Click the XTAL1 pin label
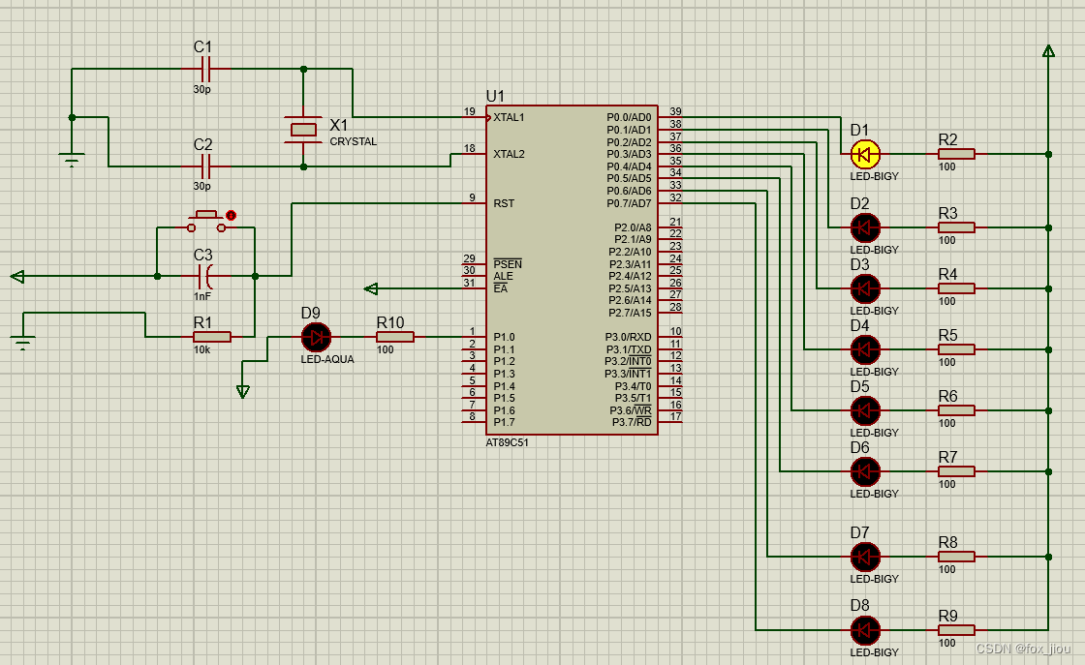The width and height of the screenshot is (1085, 665). tap(509, 117)
